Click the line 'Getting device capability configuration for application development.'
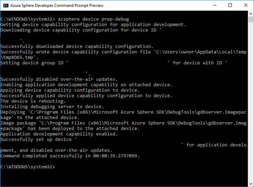 (93, 24)
